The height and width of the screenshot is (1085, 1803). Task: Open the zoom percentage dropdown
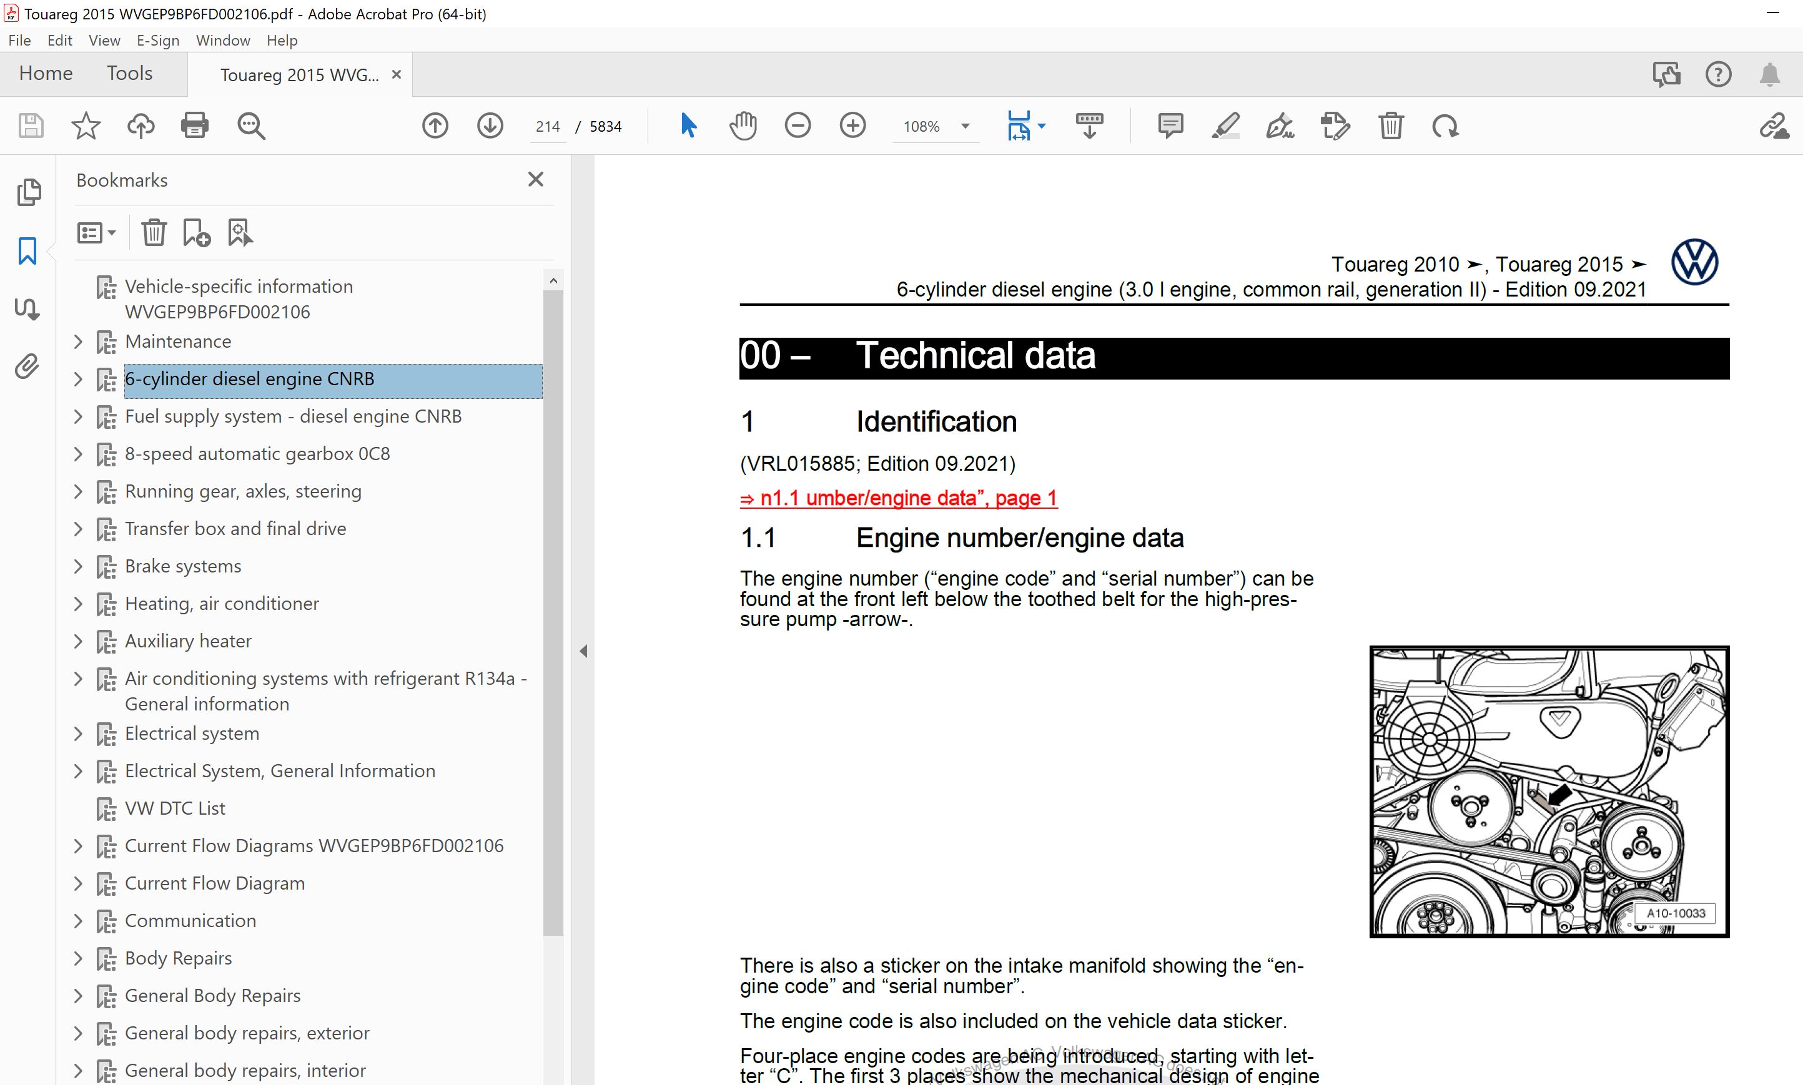click(966, 127)
